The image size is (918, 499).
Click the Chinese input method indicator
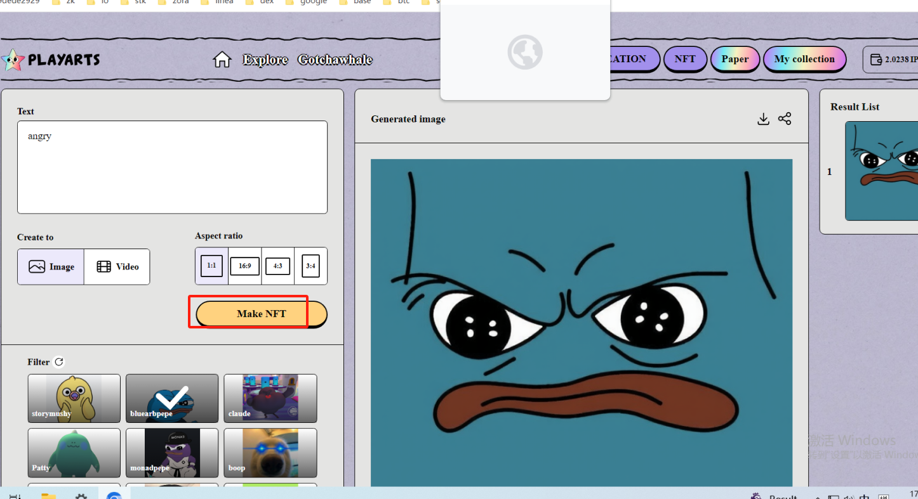pyautogui.click(x=864, y=496)
